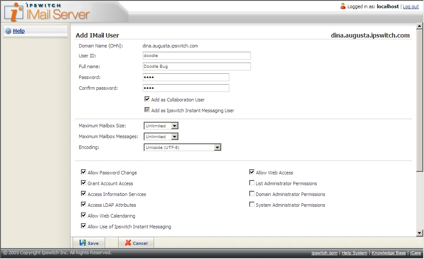Enable List Administrator Permissions
424x259 pixels.
252,183
